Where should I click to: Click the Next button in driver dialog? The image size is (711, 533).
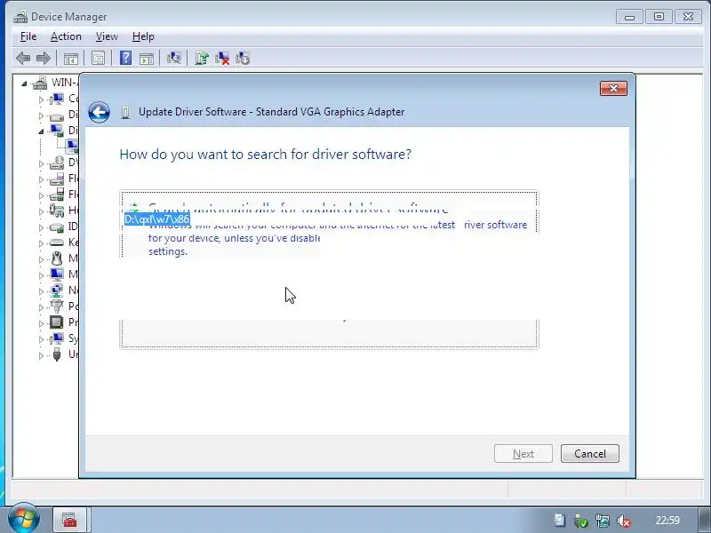pyautogui.click(x=523, y=453)
